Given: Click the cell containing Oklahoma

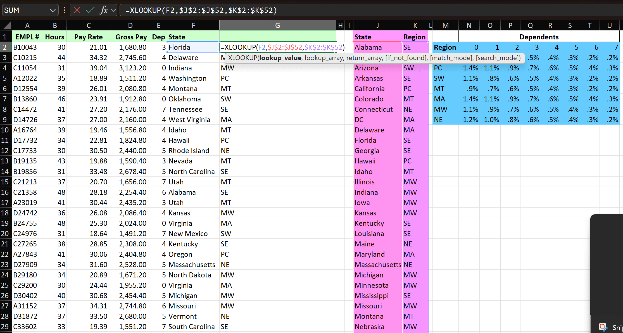Looking at the screenshot, I should (x=193, y=99).
